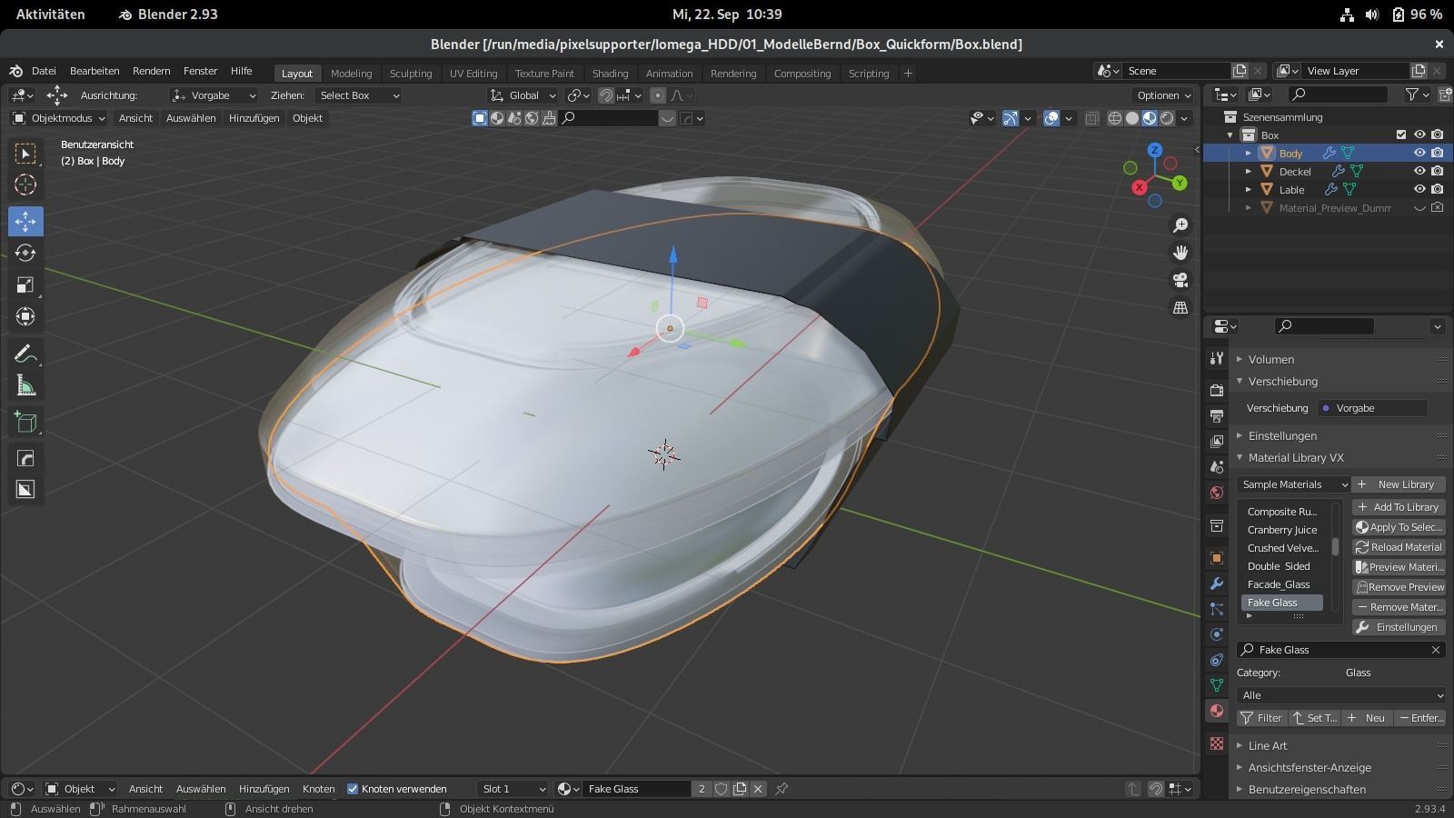Screen dimensions: 1454x818
Task: Click the New Library button
Action: pos(1399,484)
